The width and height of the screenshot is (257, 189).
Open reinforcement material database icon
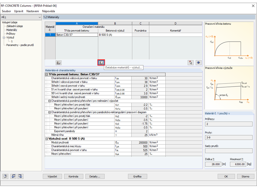(x=101, y=63)
